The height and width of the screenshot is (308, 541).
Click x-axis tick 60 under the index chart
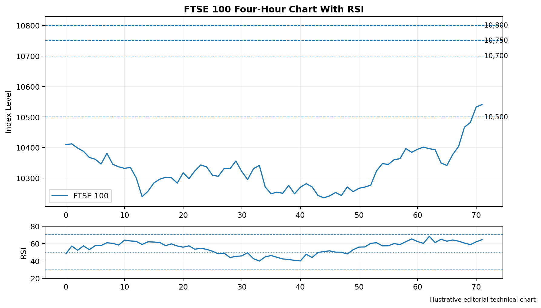click(x=417, y=215)
